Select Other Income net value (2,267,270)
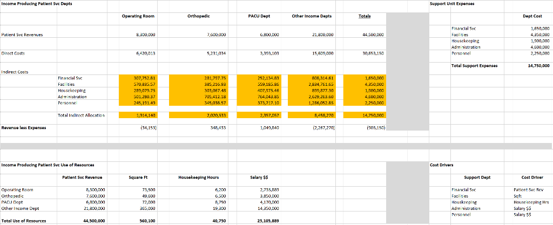 point(323,128)
